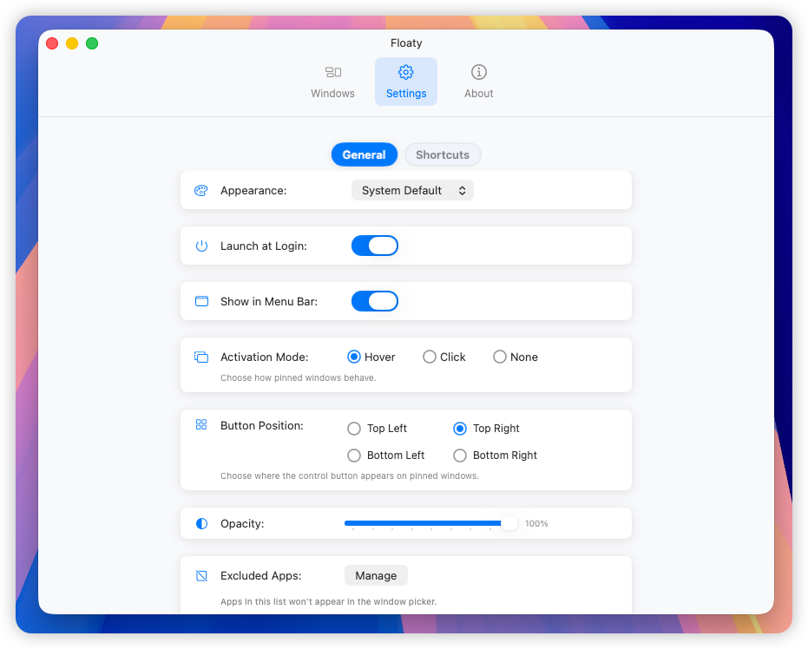Open the About tab
The width and height of the screenshot is (808, 649).
(x=479, y=82)
